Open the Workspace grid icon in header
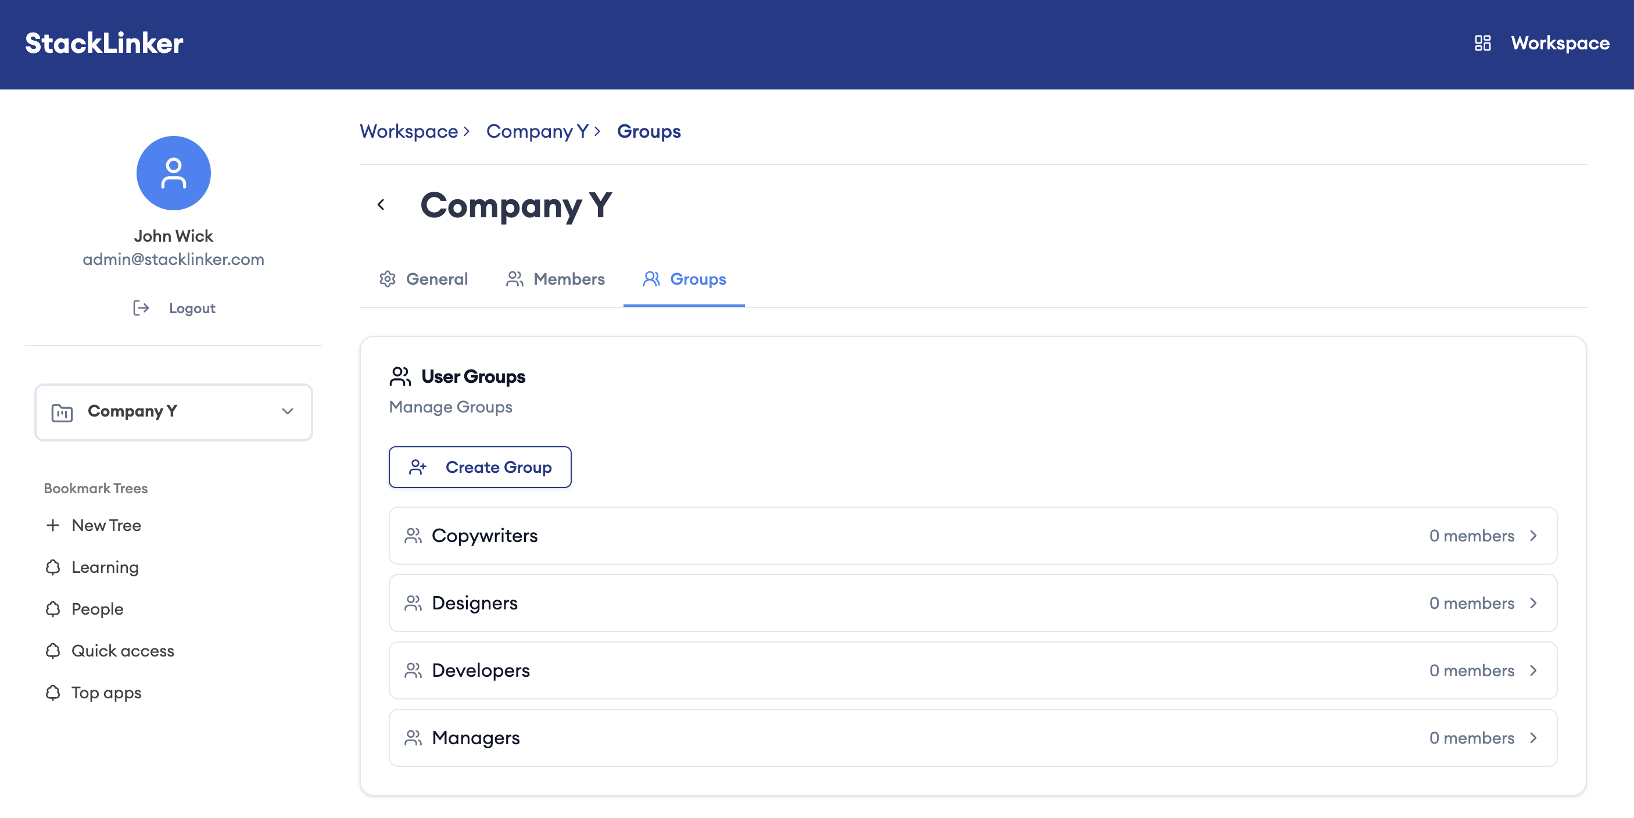Image resolution: width=1634 pixels, height=818 pixels. pyautogui.click(x=1482, y=43)
